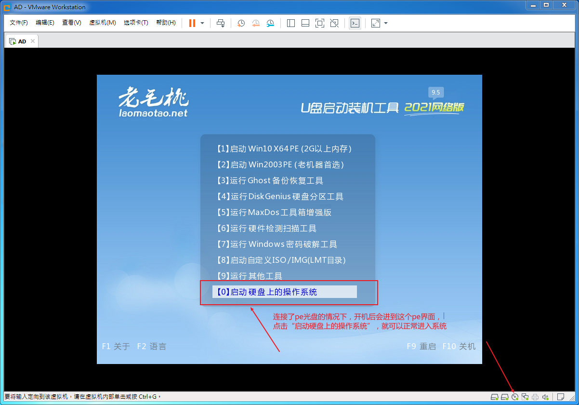
Task: Open the 查看(V) menu
Action: (x=71, y=23)
